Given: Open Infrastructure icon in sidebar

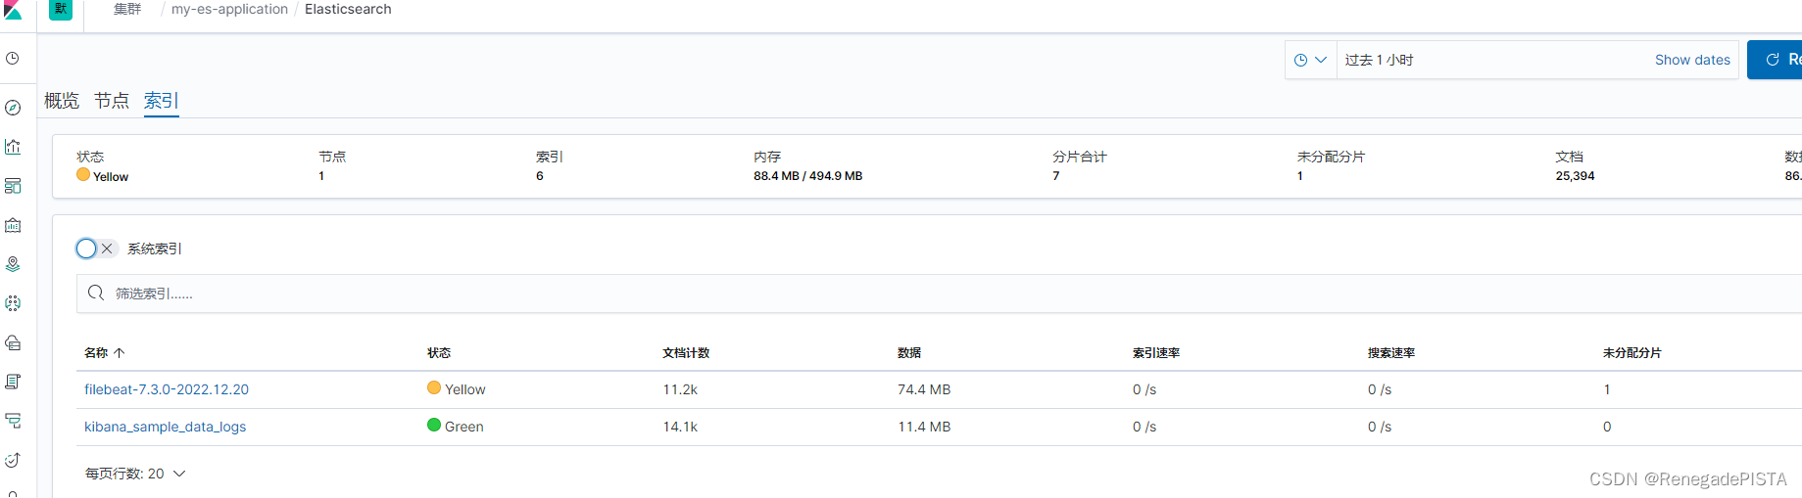Looking at the screenshot, I should (13, 342).
